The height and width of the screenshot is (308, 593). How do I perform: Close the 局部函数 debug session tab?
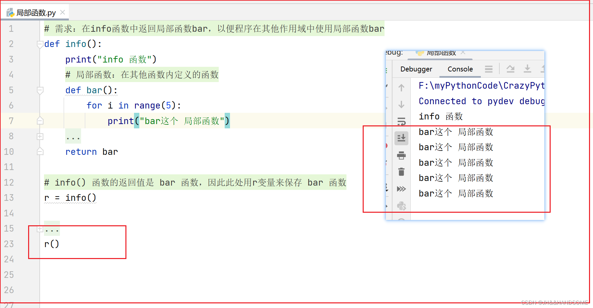[x=463, y=52]
